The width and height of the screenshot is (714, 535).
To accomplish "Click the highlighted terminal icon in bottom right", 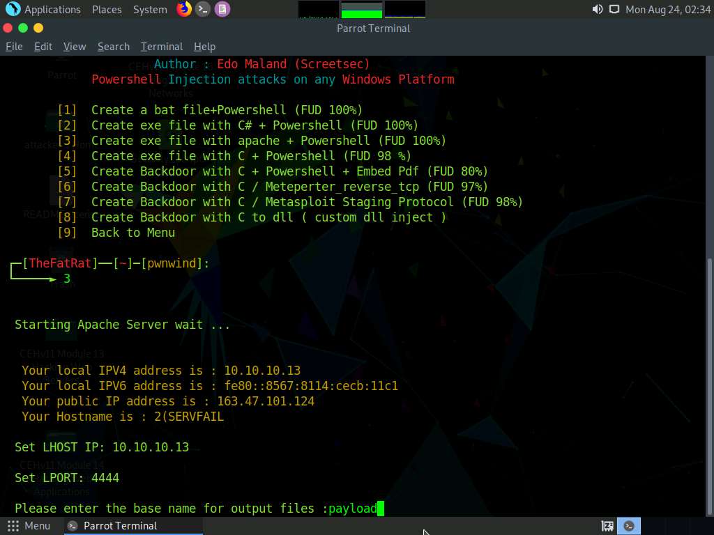I will [629, 526].
